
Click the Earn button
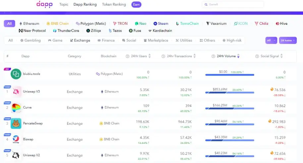[x=136, y=5]
